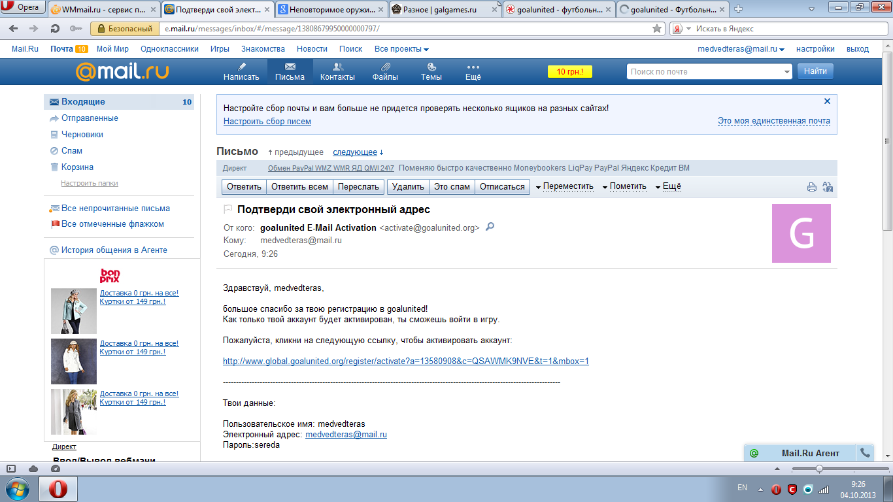Open Контакты icon in header
The height and width of the screenshot is (502, 893).
pyautogui.click(x=337, y=72)
